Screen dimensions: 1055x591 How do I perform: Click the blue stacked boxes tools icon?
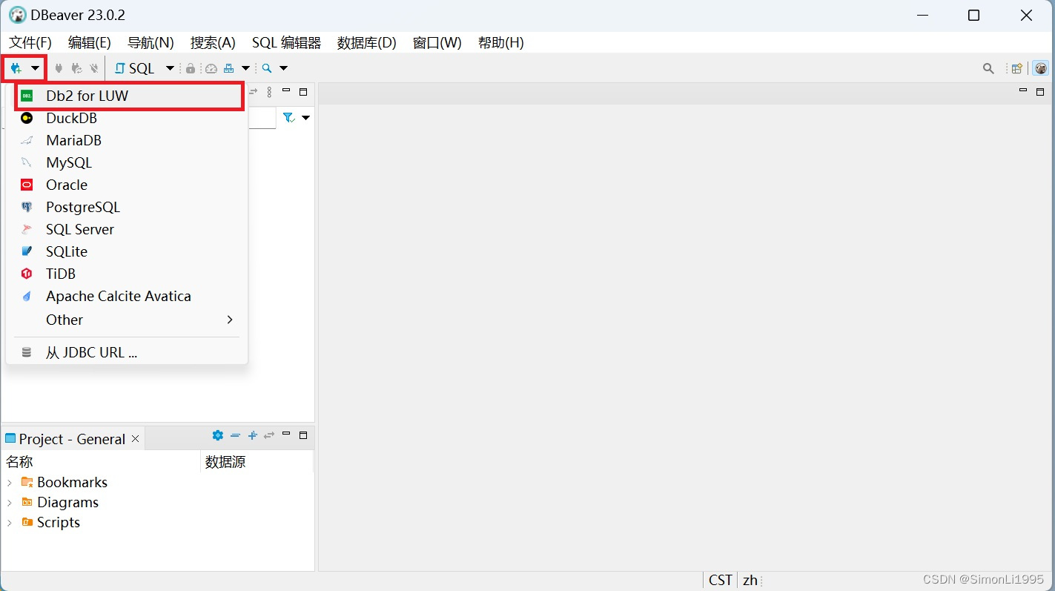[x=228, y=68]
